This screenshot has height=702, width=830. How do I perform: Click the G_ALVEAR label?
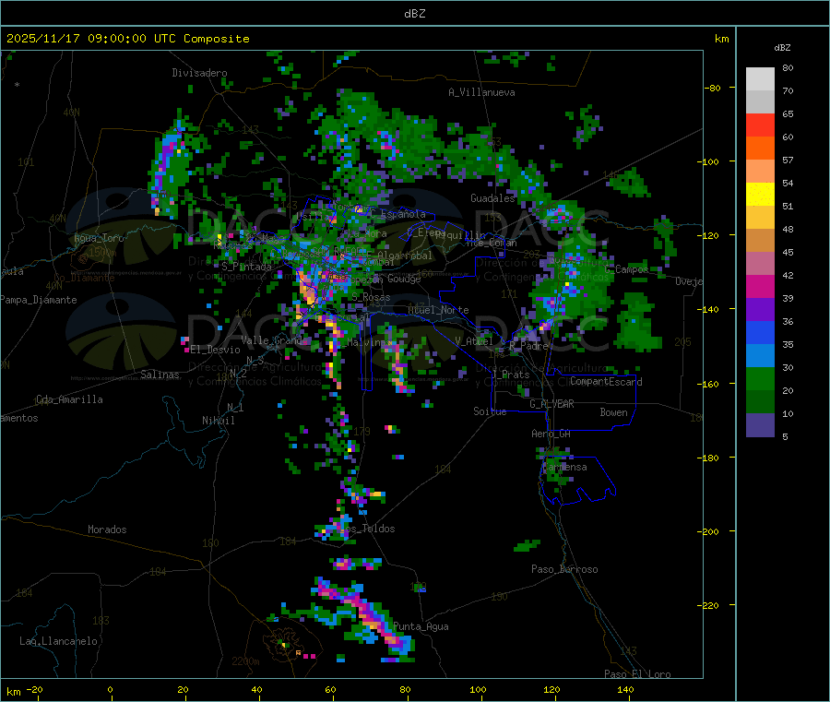(x=551, y=404)
